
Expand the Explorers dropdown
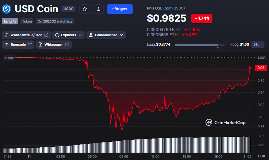pos(69,35)
